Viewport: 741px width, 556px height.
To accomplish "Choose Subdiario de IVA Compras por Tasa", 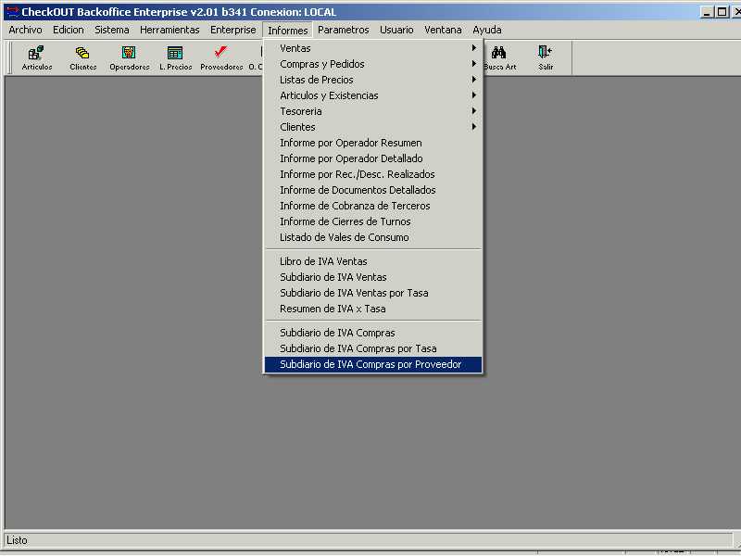I will (x=373, y=348).
